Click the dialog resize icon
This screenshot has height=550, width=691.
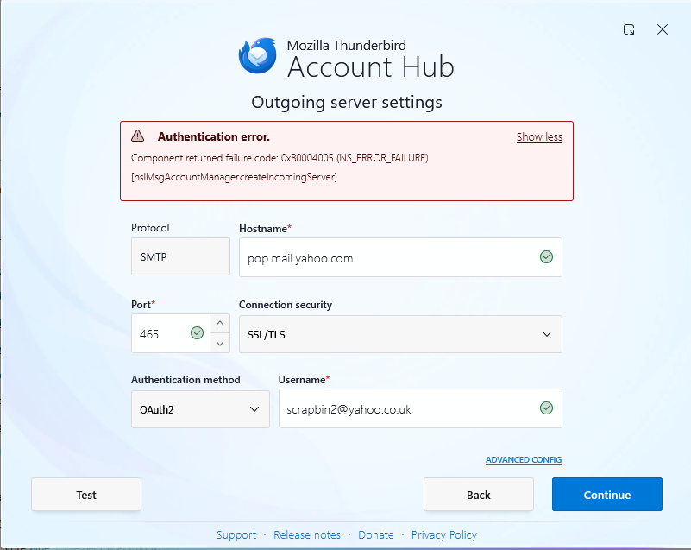tap(629, 29)
